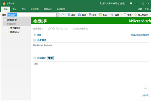151x101 pixels.
Task: Open the 单词复习 tab
Action: coord(61,9)
